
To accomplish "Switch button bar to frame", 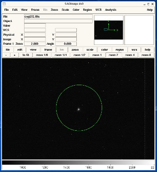I will 48,50.
